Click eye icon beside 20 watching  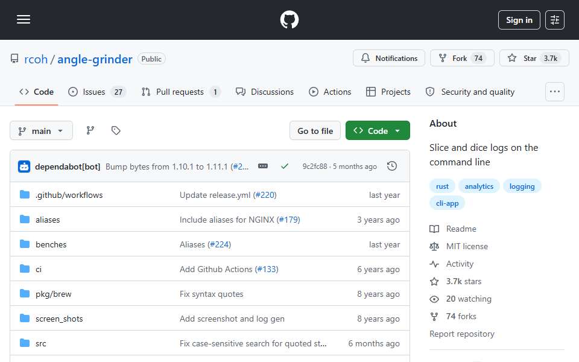pyautogui.click(x=434, y=299)
